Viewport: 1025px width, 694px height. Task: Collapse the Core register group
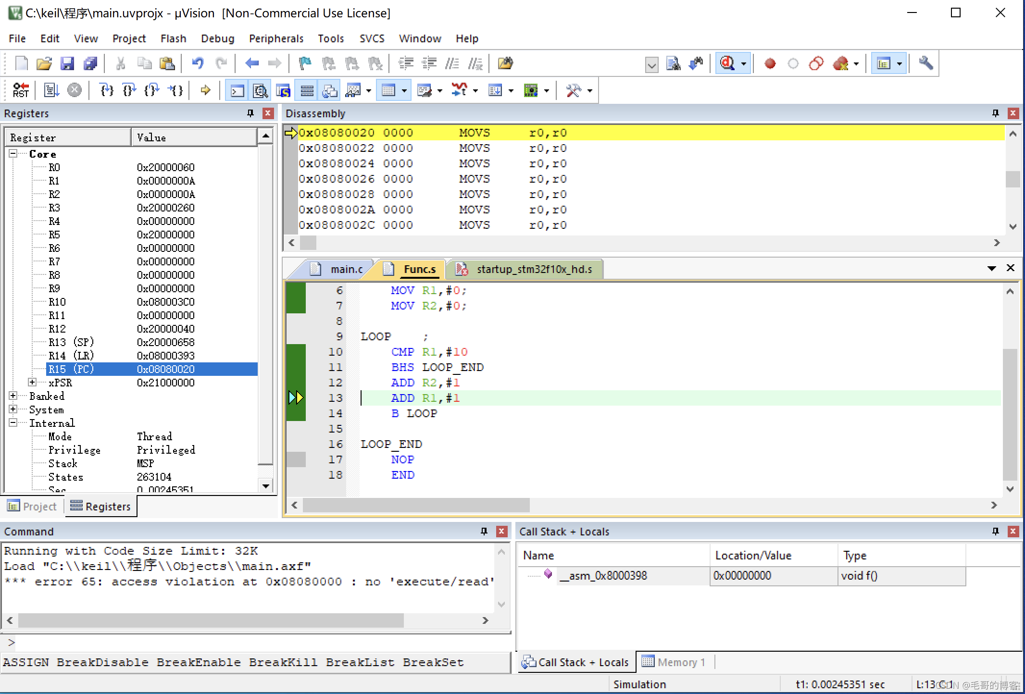tap(13, 154)
